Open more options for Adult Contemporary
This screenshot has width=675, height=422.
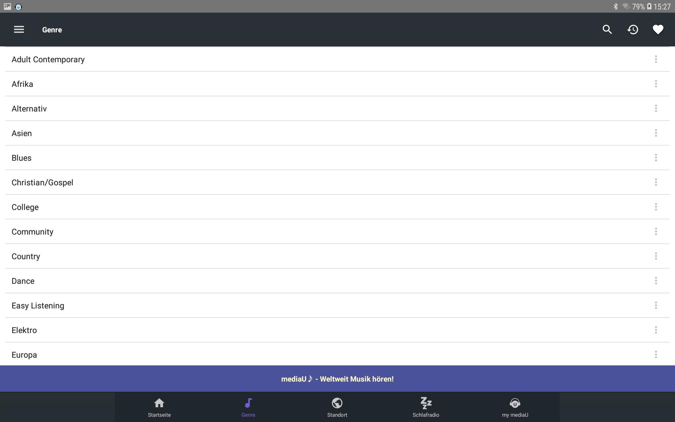656,59
